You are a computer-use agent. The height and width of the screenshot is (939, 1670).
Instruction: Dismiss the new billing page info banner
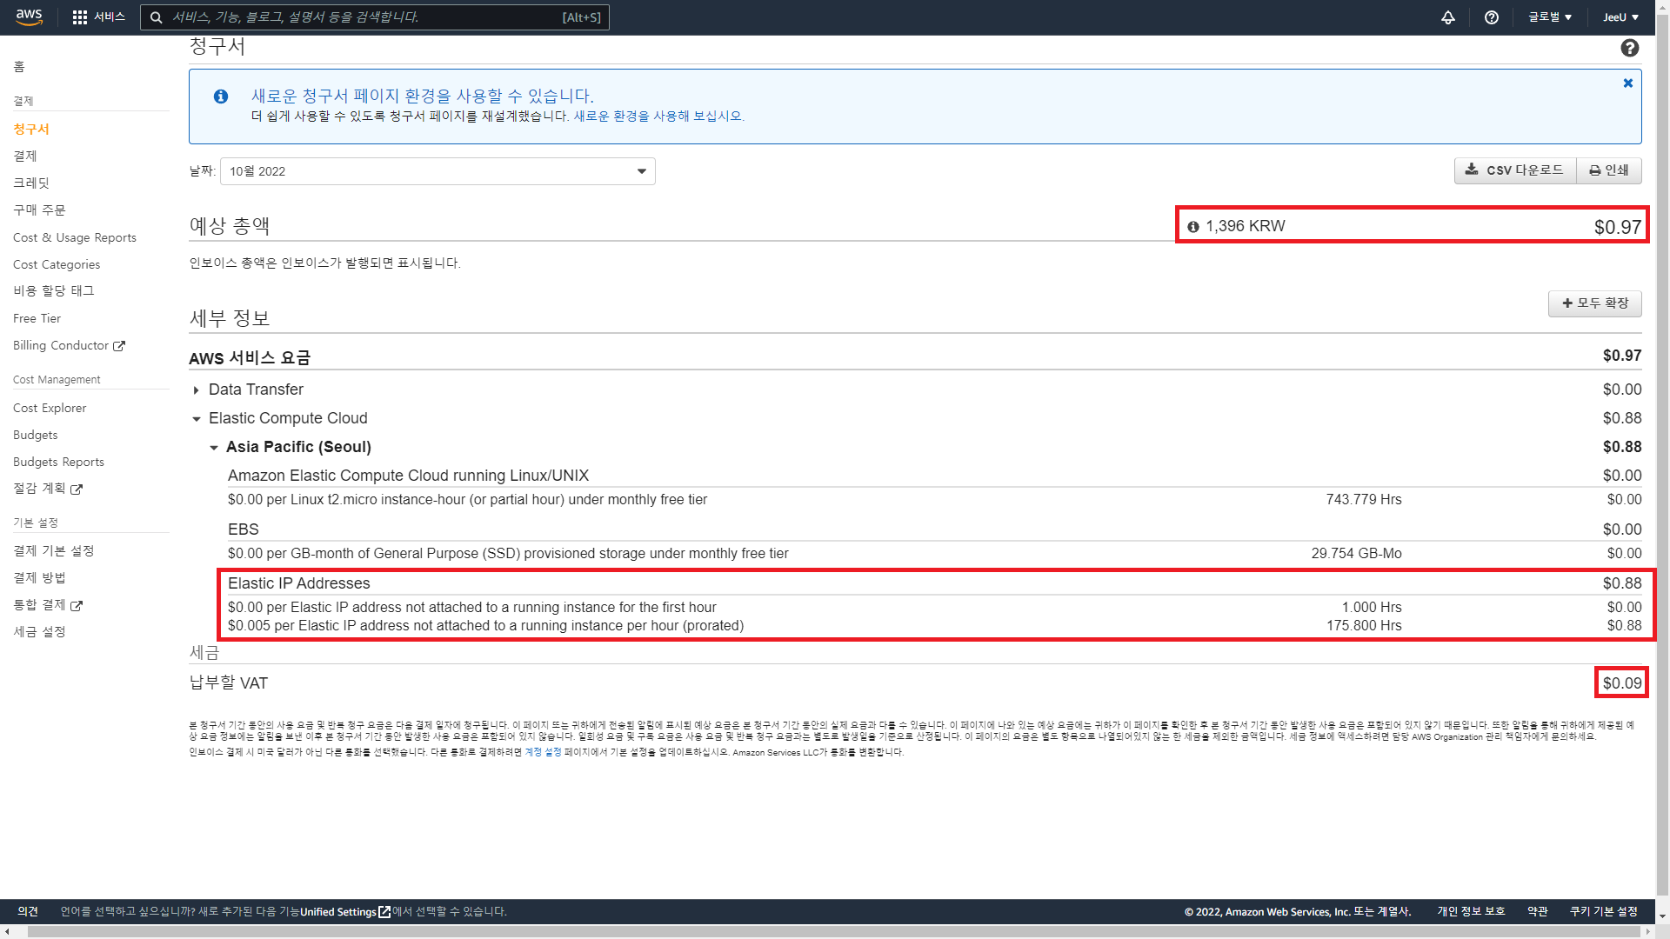coord(1627,83)
